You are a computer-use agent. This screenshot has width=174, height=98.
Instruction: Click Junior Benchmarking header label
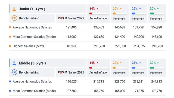click(29, 18)
